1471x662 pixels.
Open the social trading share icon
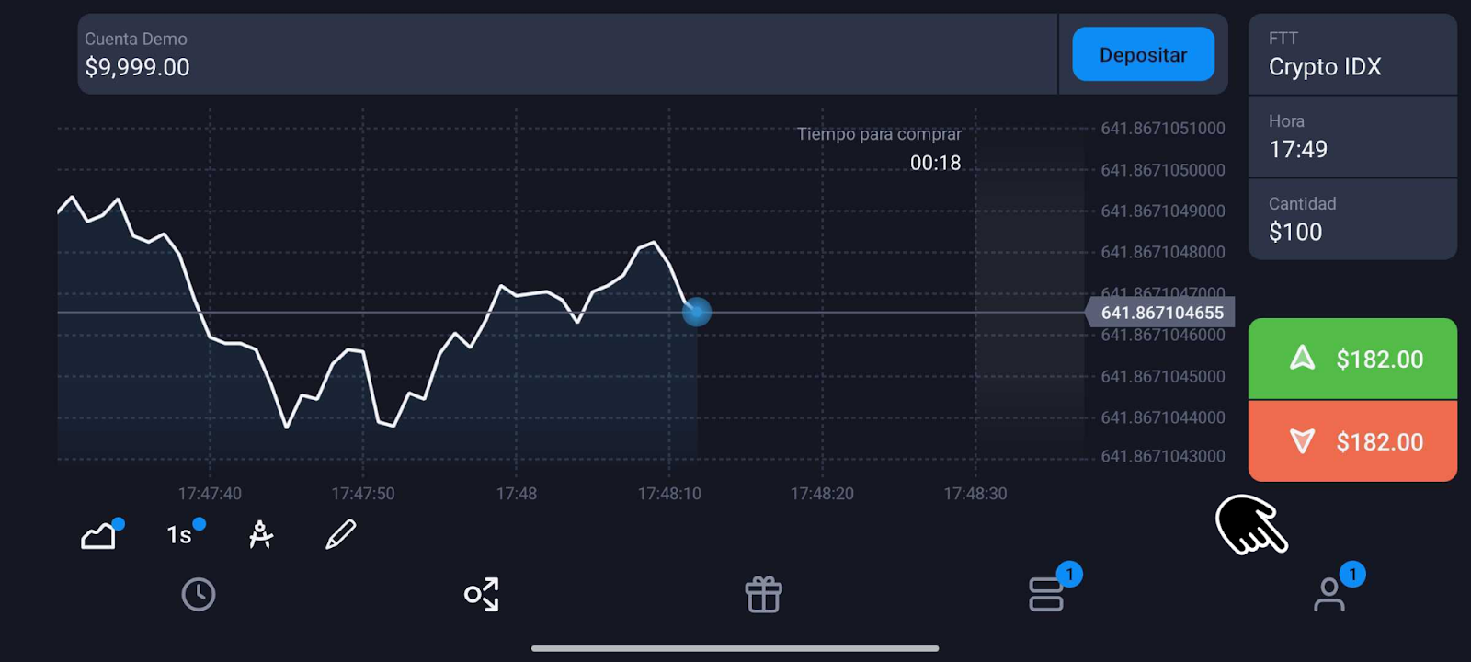click(482, 595)
